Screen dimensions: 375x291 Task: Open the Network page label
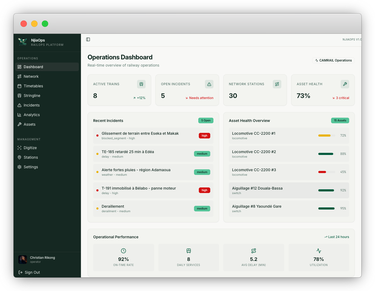pos(31,76)
